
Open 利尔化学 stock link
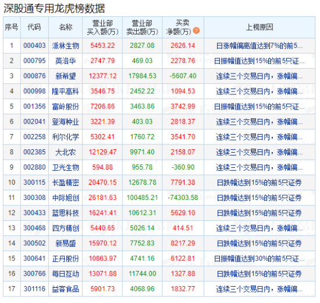[x=66, y=137]
